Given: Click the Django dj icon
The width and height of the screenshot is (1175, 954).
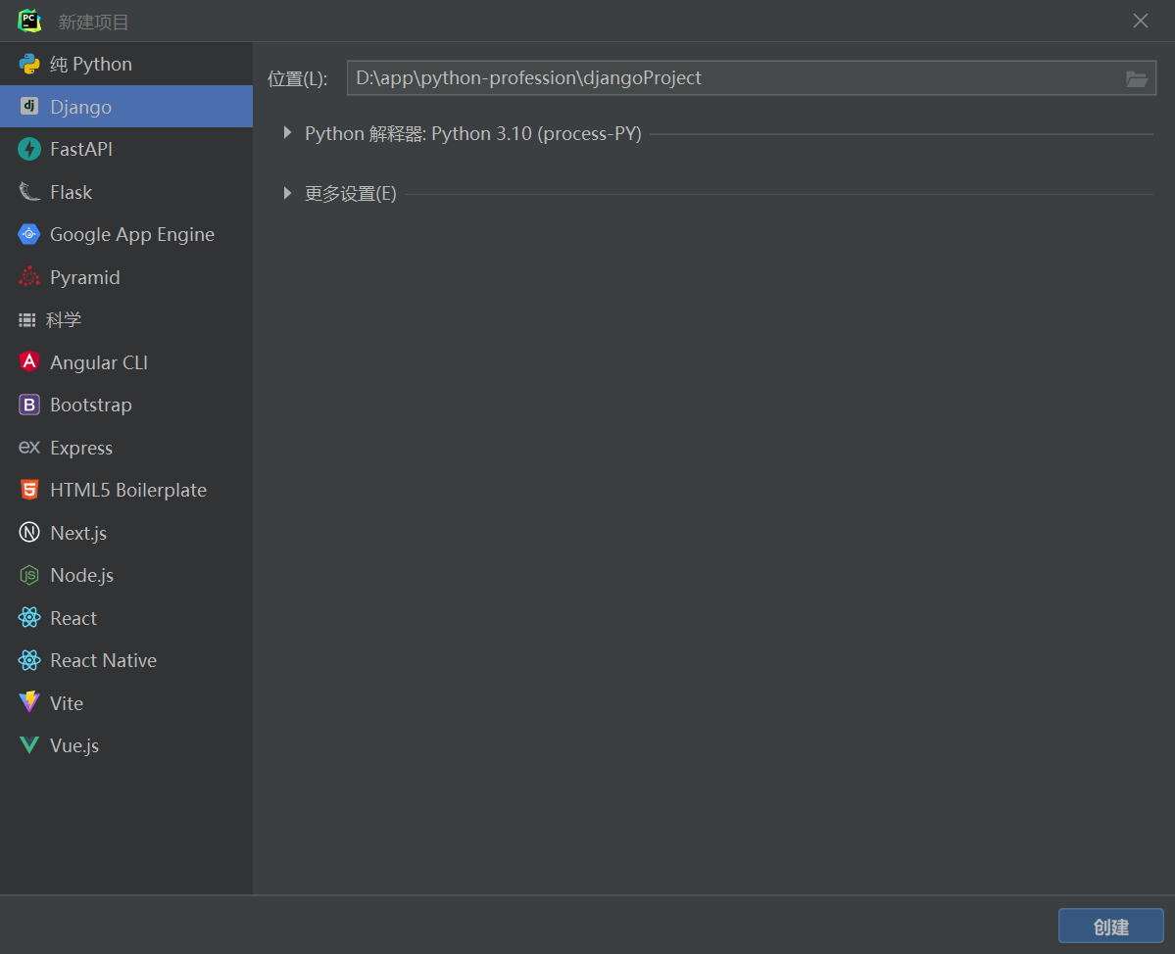Looking at the screenshot, I should tap(29, 107).
